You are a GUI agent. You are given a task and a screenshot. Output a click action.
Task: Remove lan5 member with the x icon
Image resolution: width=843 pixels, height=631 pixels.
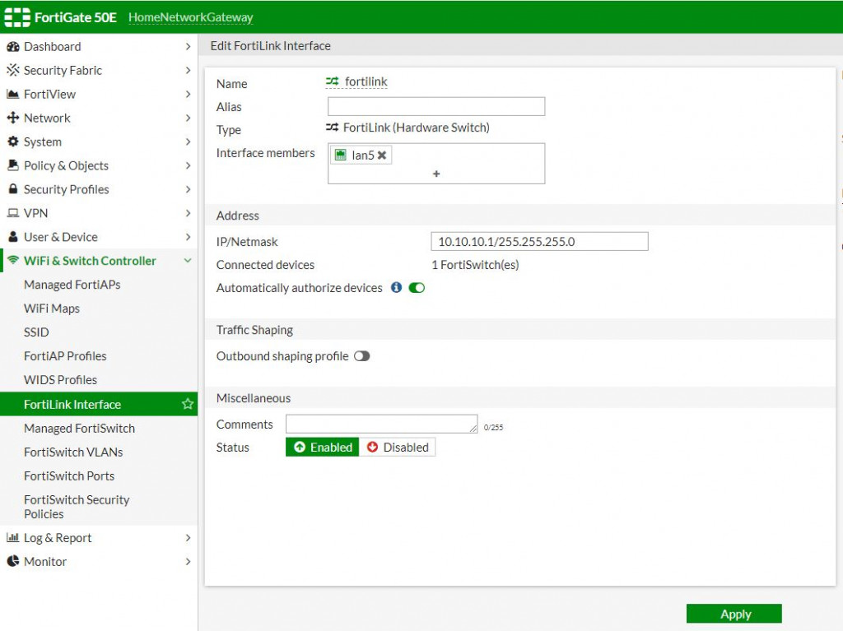click(x=382, y=155)
